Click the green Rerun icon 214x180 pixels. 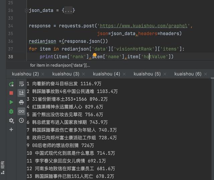(11, 84)
